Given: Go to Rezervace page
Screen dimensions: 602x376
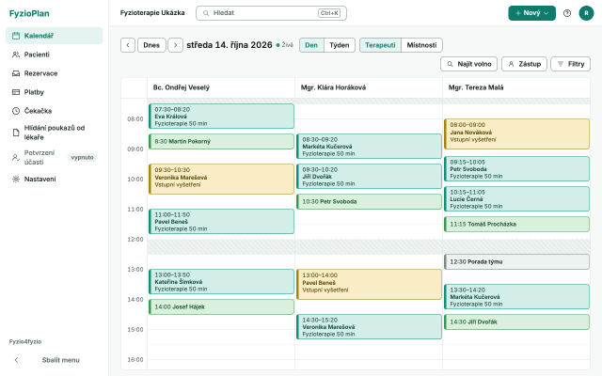Looking at the screenshot, I should [55, 73].
